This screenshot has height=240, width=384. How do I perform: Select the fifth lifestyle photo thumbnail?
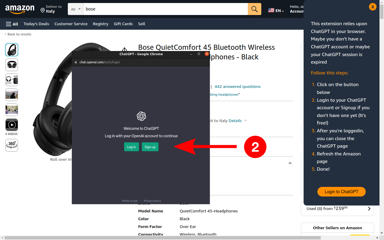click(12, 110)
